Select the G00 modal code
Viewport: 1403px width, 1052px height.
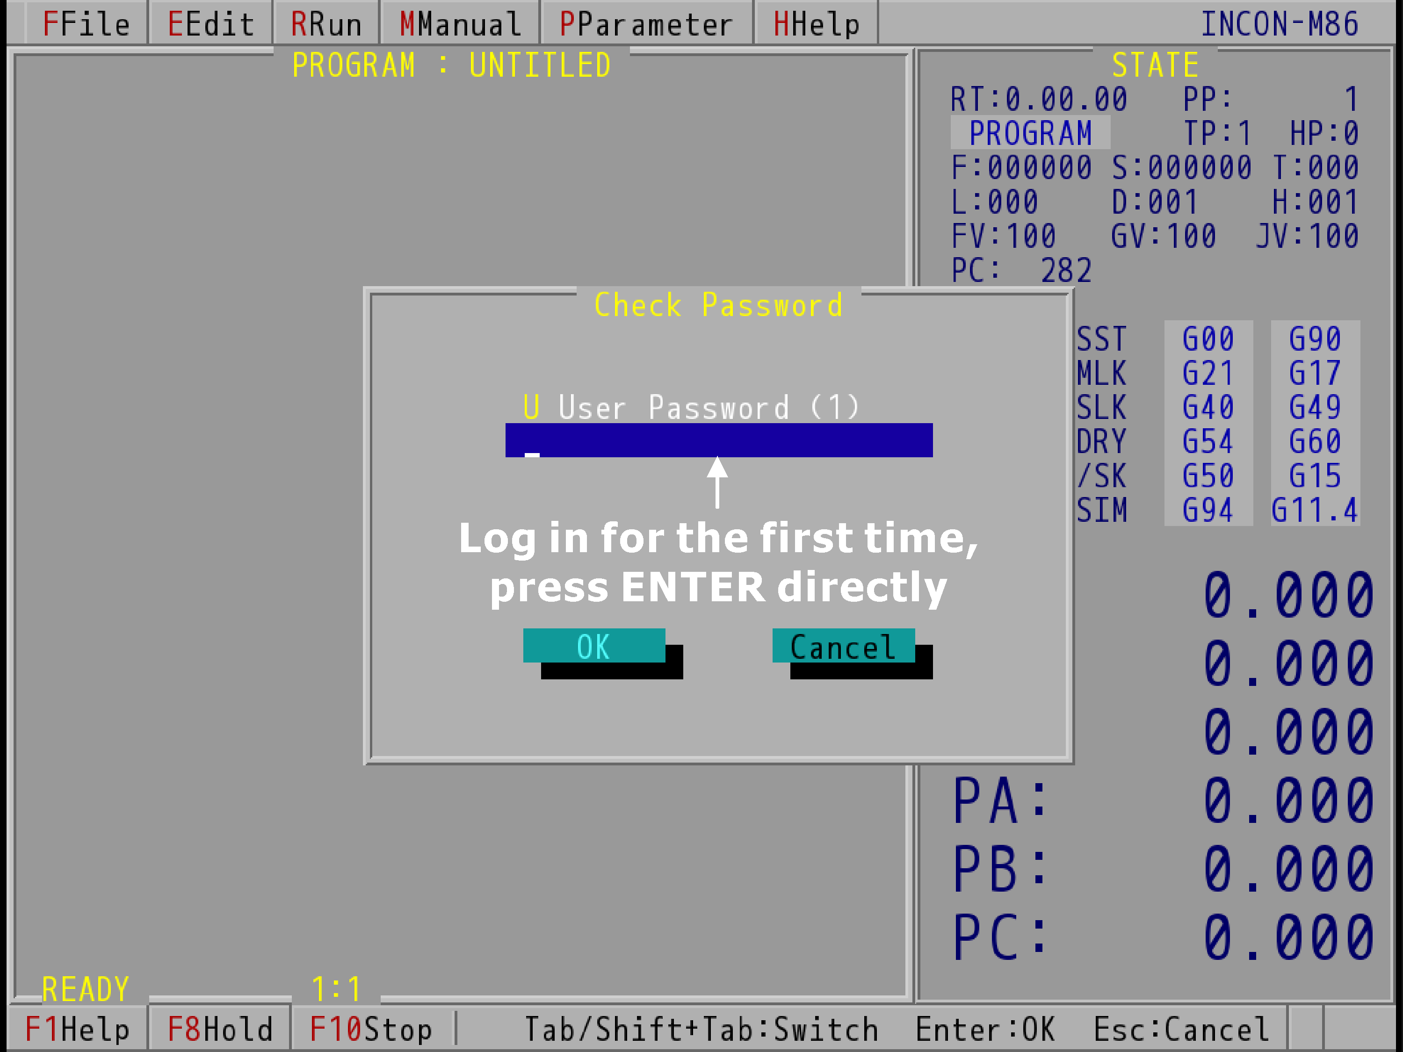point(1208,339)
